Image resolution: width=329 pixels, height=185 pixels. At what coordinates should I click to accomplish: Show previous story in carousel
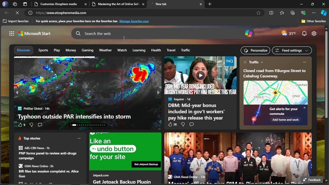pos(17,92)
